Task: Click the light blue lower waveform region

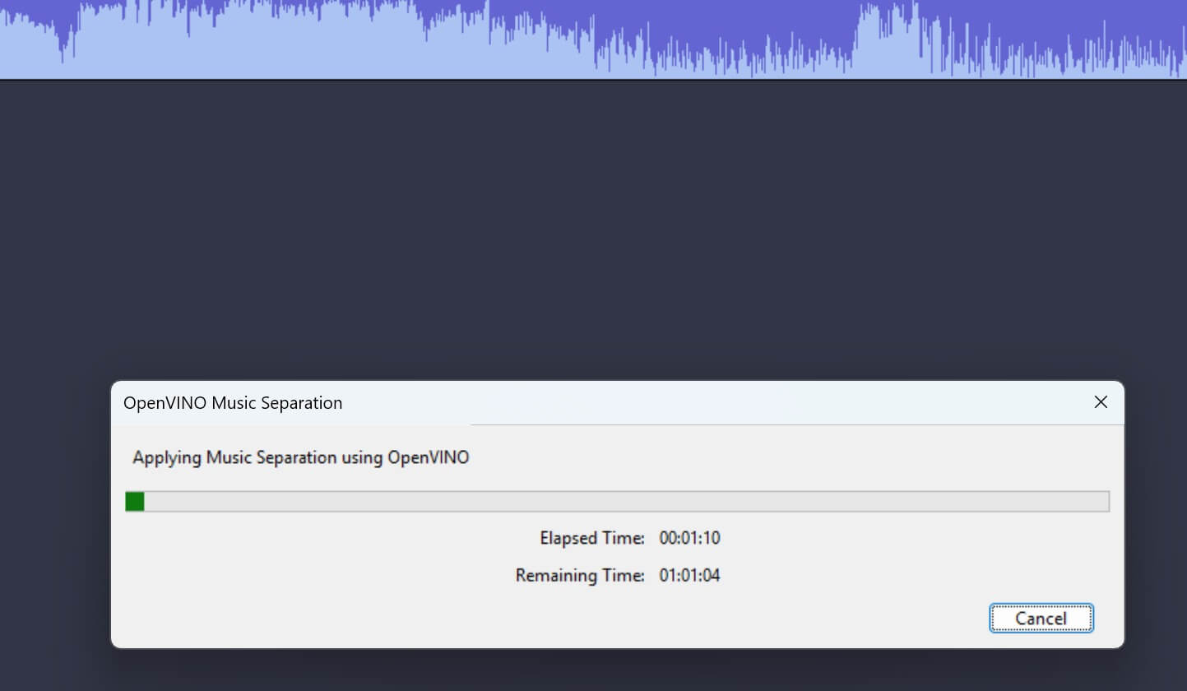Action: 247,62
